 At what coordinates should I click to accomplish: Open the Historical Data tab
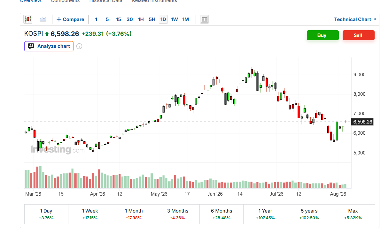[x=106, y=1]
